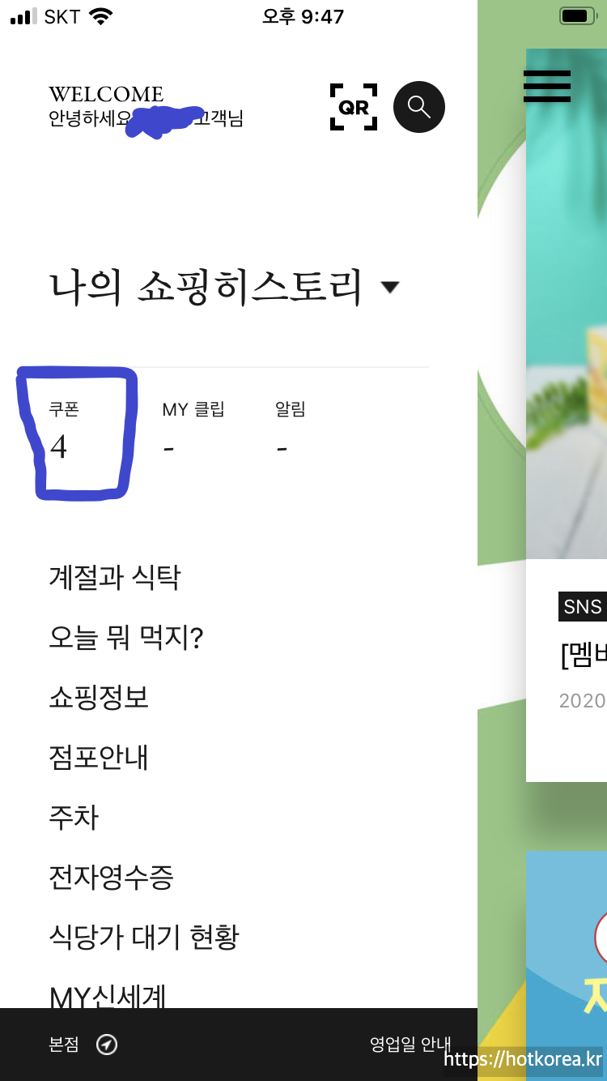The width and height of the screenshot is (607, 1081).
Task: Open the MY신세계 menu entry
Action: (x=108, y=996)
